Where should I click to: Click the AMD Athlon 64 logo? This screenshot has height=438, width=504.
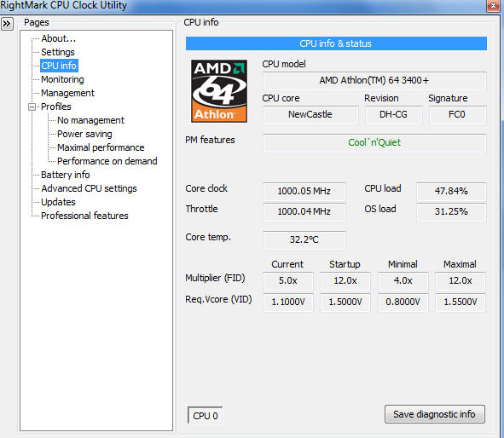[219, 91]
